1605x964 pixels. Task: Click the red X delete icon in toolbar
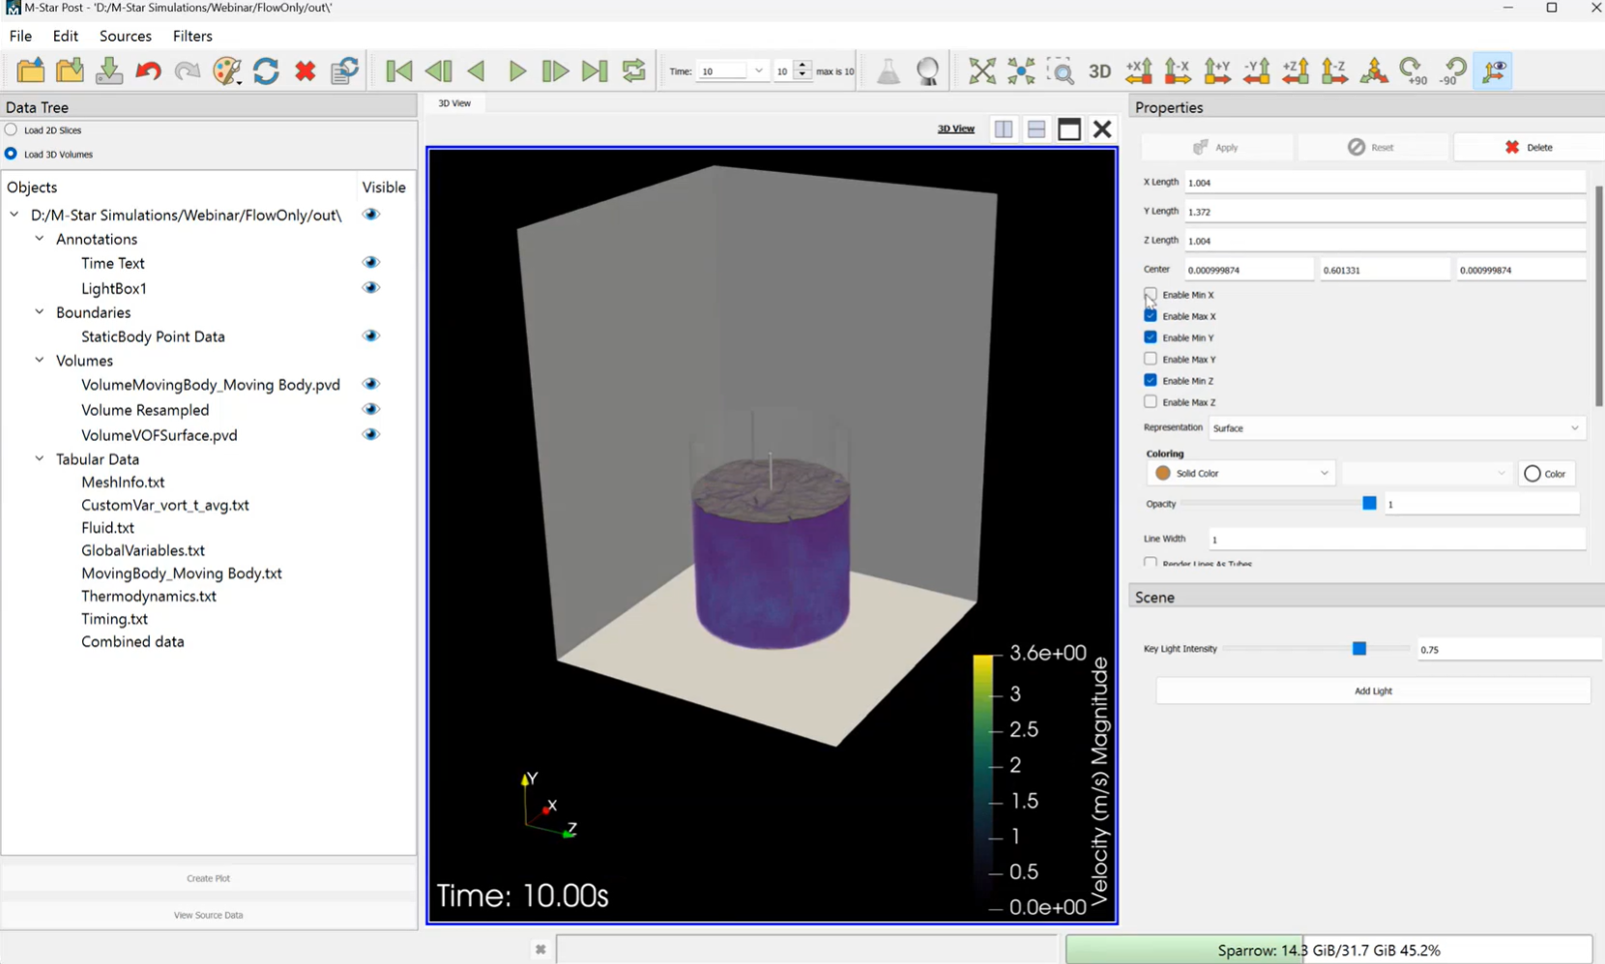click(x=306, y=71)
